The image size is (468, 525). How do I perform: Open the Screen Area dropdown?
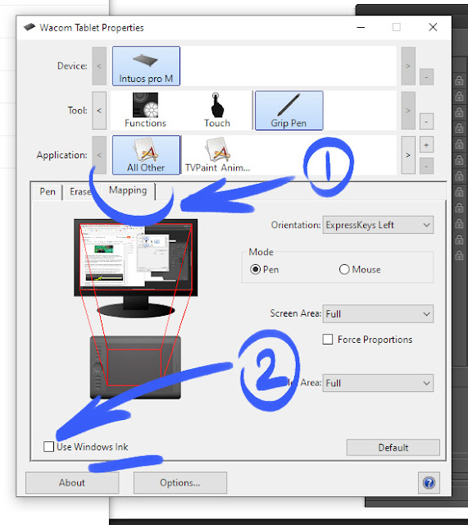point(378,313)
